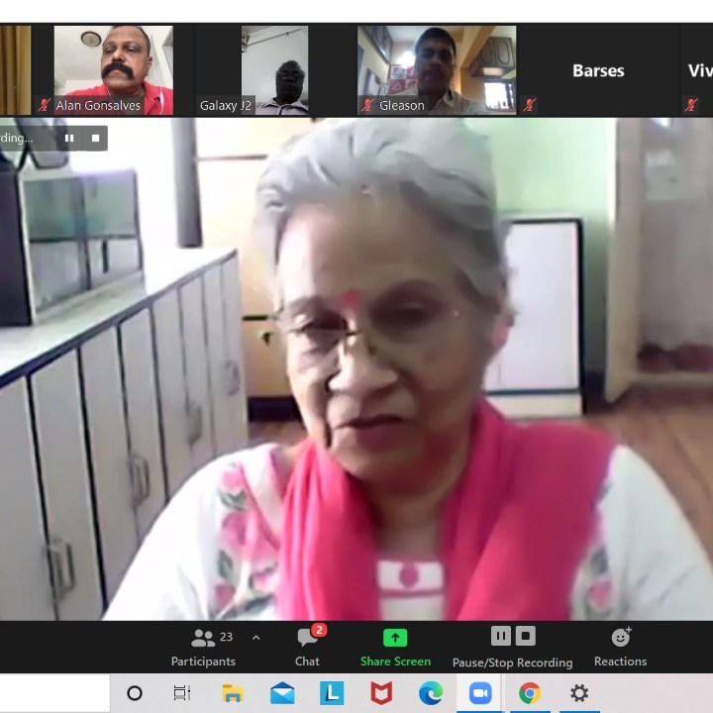Open Windows Settings gear in taskbar
Image resolution: width=713 pixels, height=713 pixels.
(579, 693)
